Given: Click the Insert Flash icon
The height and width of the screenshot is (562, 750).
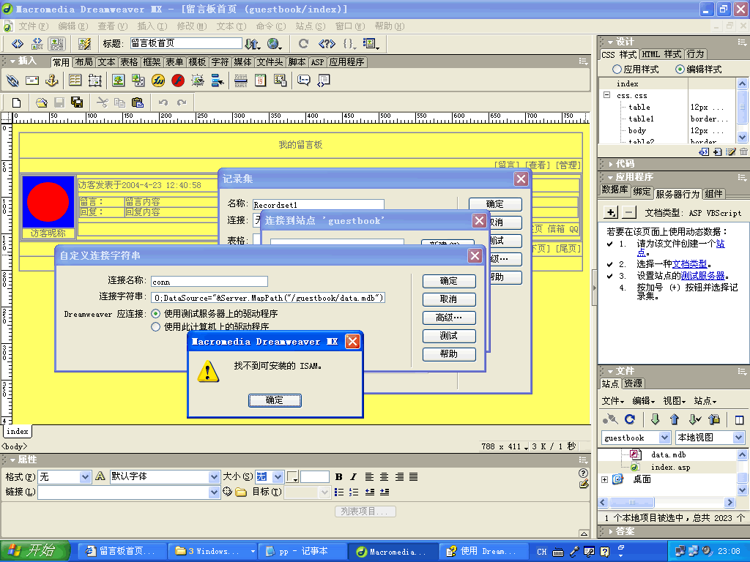Looking at the screenshot, I should pos(178,80).
